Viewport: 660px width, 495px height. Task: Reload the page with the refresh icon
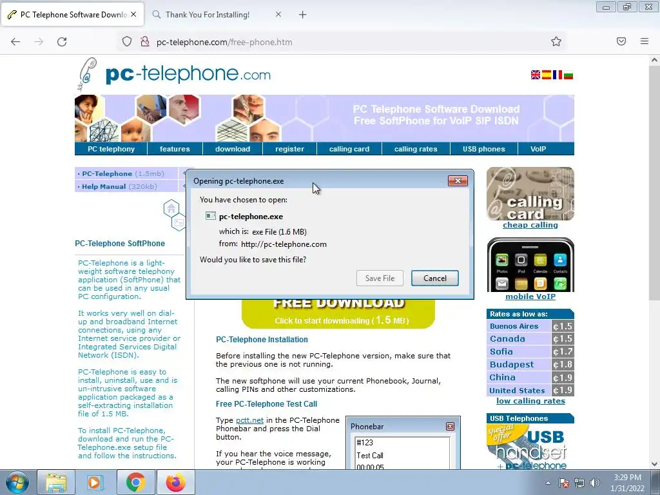[62, 42]
